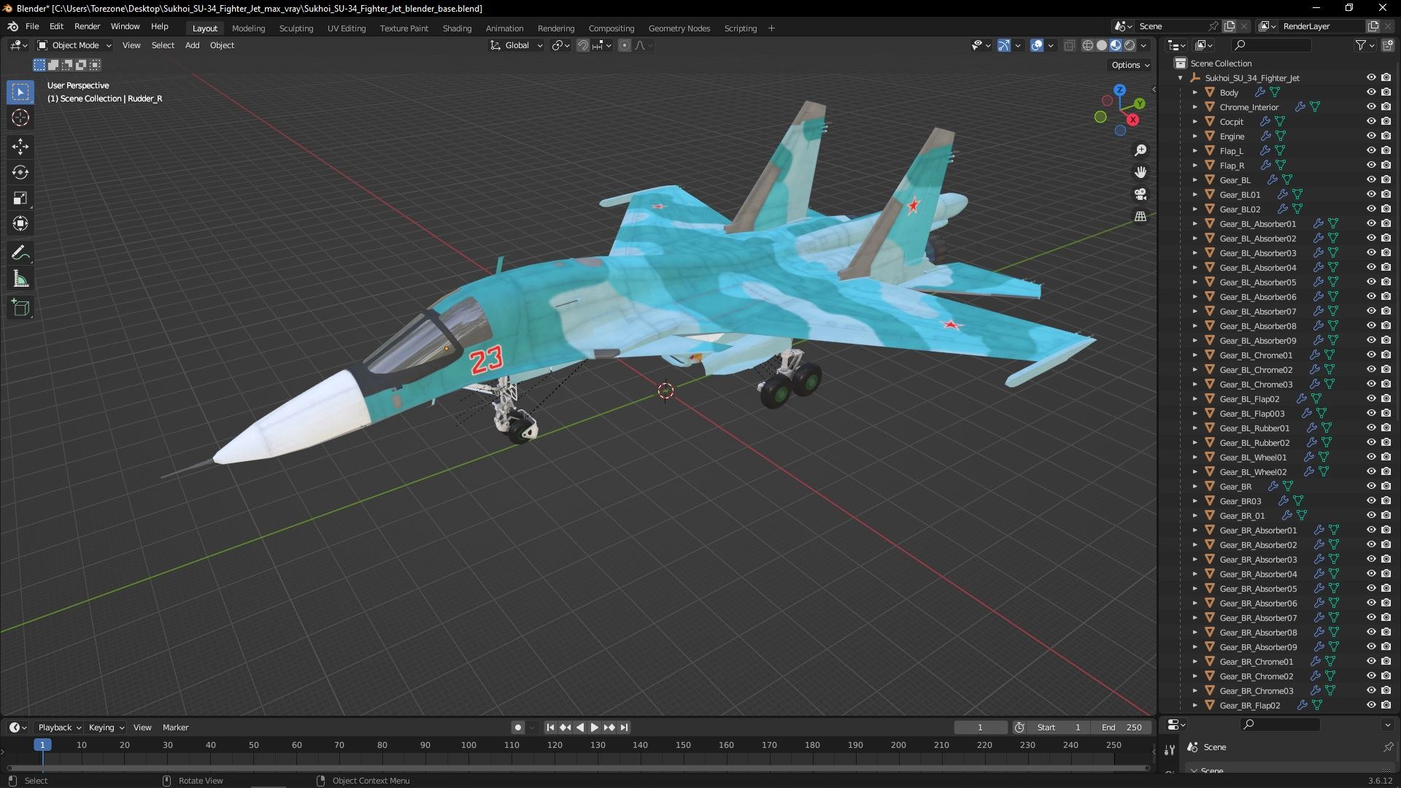1401x788 pixels.
Task: Open the Keying dropdown
Action: point(107,727)
